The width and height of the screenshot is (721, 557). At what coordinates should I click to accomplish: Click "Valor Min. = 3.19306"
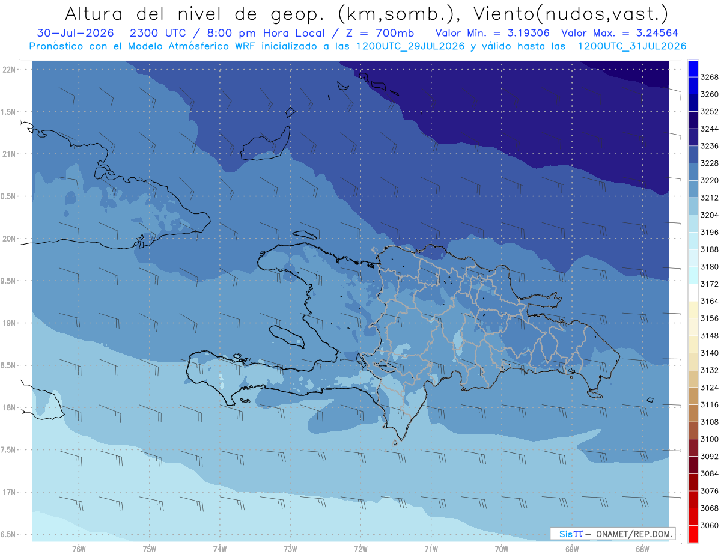[492, 33]
